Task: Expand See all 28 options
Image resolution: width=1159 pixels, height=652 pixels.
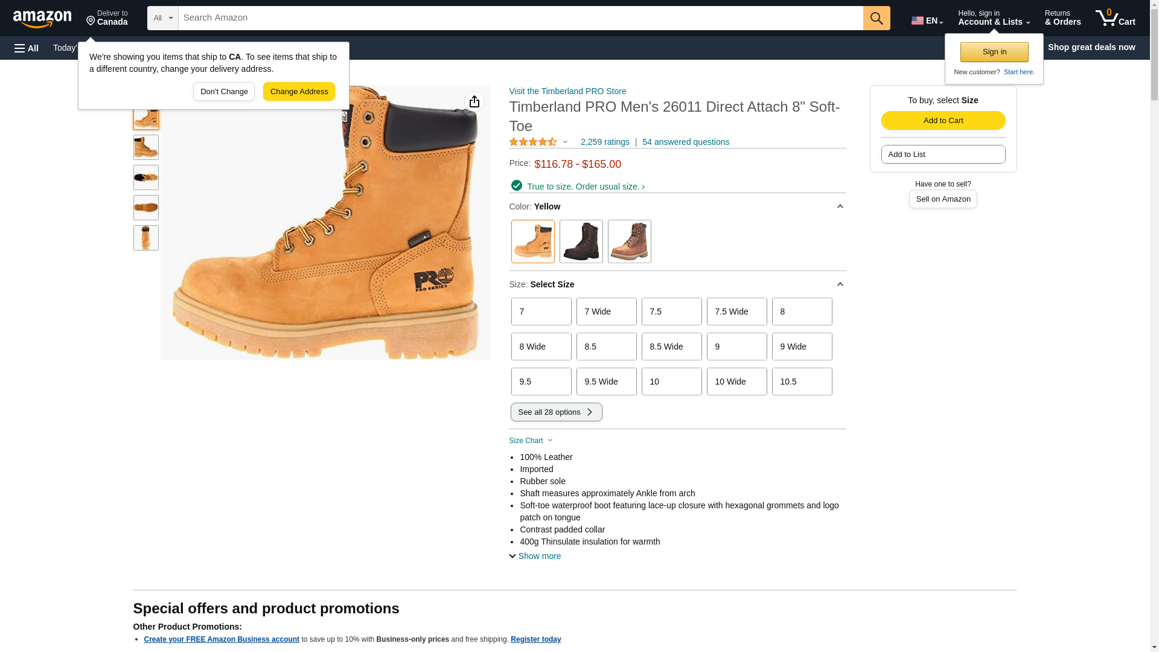Action: 556,412
